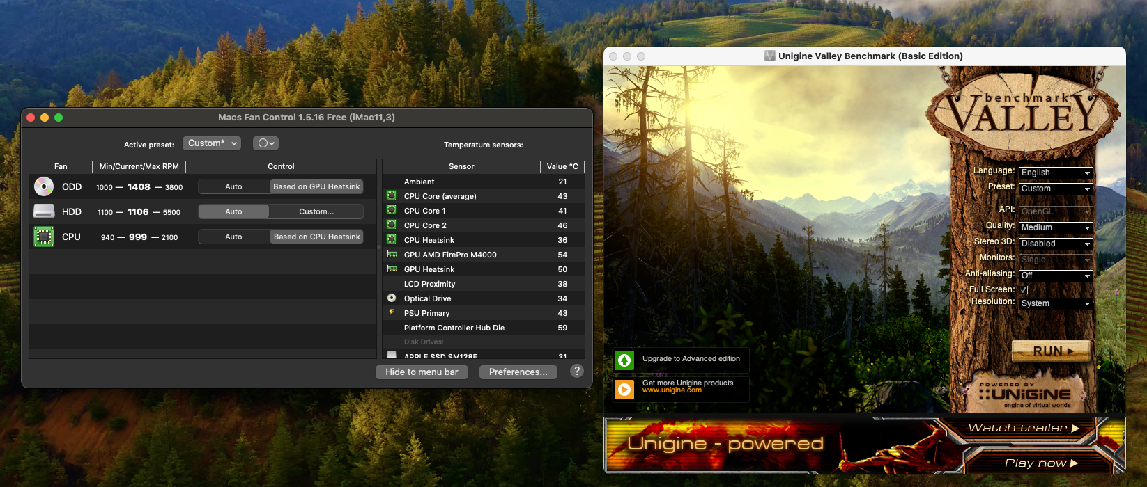Open the Quality dropdown set to Medium
Screen dimensions: 1147x487
[x=1055, y=227]
